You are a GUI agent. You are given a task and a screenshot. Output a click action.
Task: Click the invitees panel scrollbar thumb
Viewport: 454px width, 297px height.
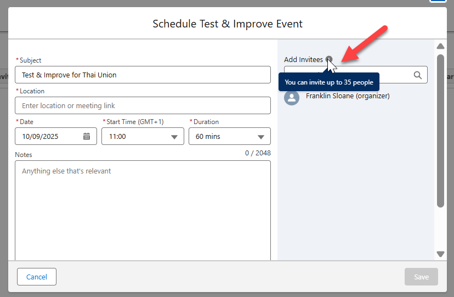point(440,131)
